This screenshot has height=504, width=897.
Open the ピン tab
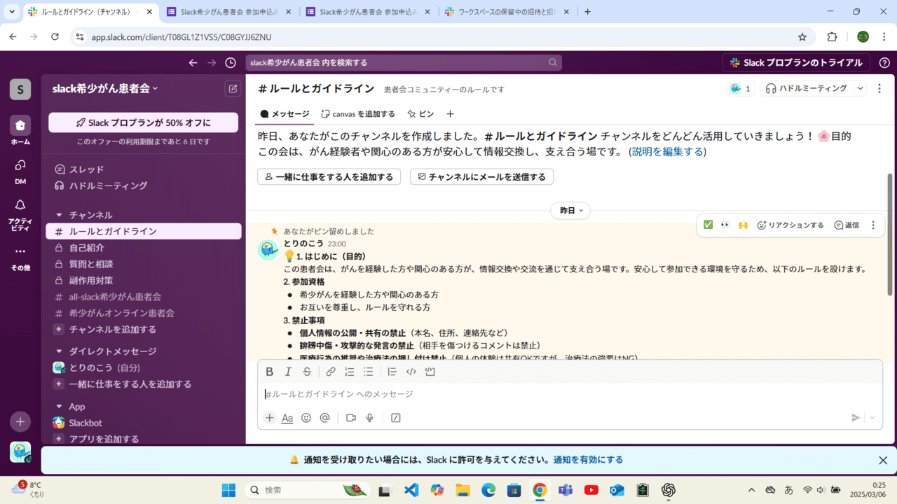pos(420,113)
